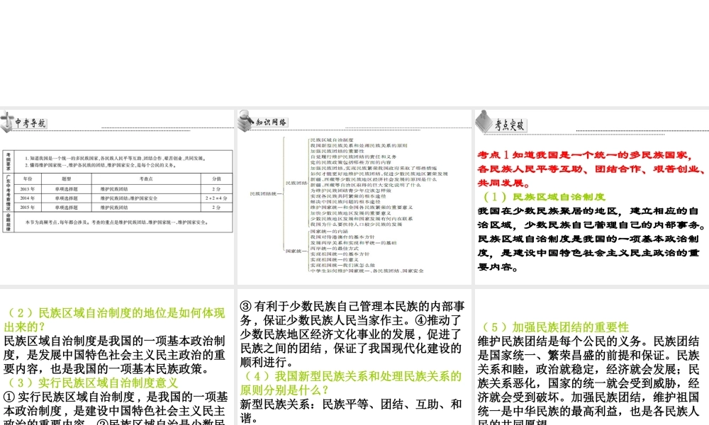
Task: Click the 2015 年 table cell
Action: point(28,208)
